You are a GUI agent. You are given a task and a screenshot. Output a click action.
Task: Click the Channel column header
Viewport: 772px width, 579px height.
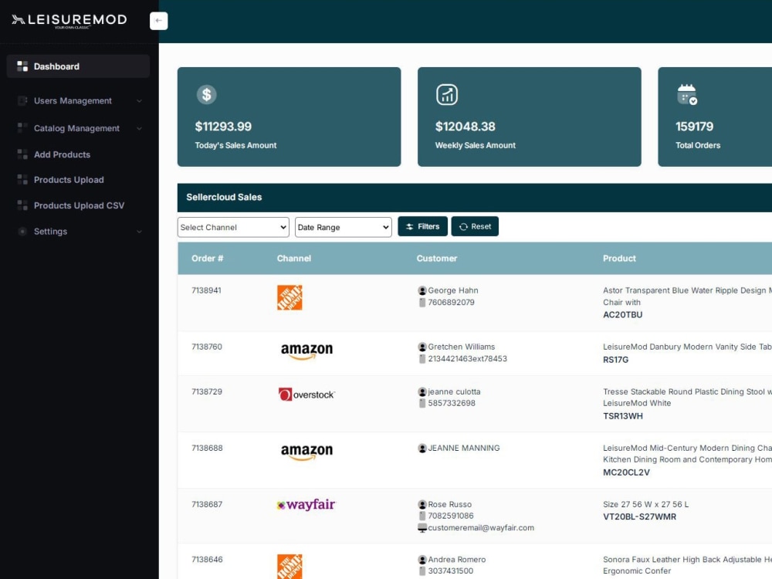[x=294, y=259]
